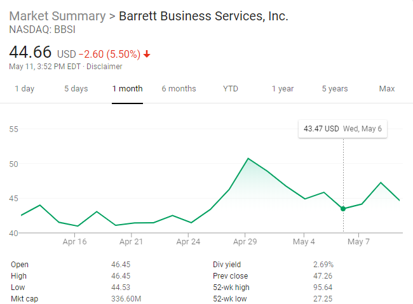
Task: Open the Disclaimer link
Action: [x=105, y=67]
